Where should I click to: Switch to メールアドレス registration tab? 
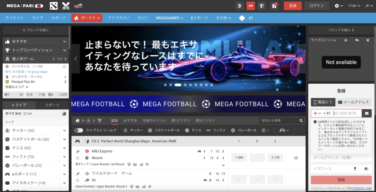pos(354,102)
